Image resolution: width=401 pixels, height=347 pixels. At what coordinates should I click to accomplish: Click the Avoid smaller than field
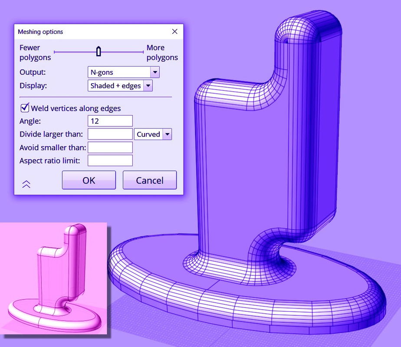click(110, 147)
